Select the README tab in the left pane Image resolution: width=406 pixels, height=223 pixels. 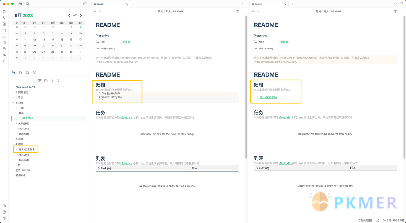click(x=111, y=4)
